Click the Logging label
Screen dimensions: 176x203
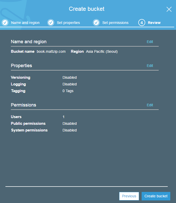pos(18,84)
